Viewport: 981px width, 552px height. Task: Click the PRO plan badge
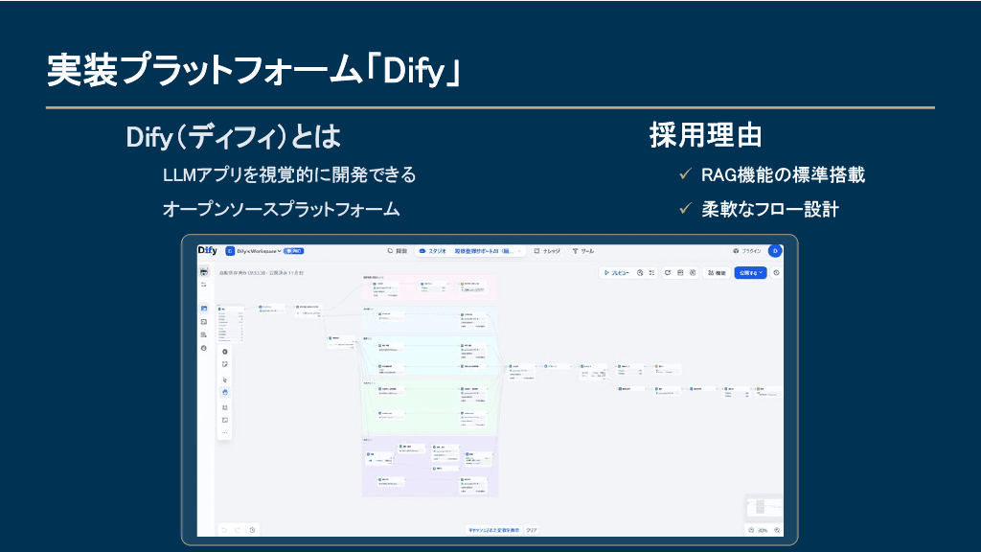(x=293, y=251)
